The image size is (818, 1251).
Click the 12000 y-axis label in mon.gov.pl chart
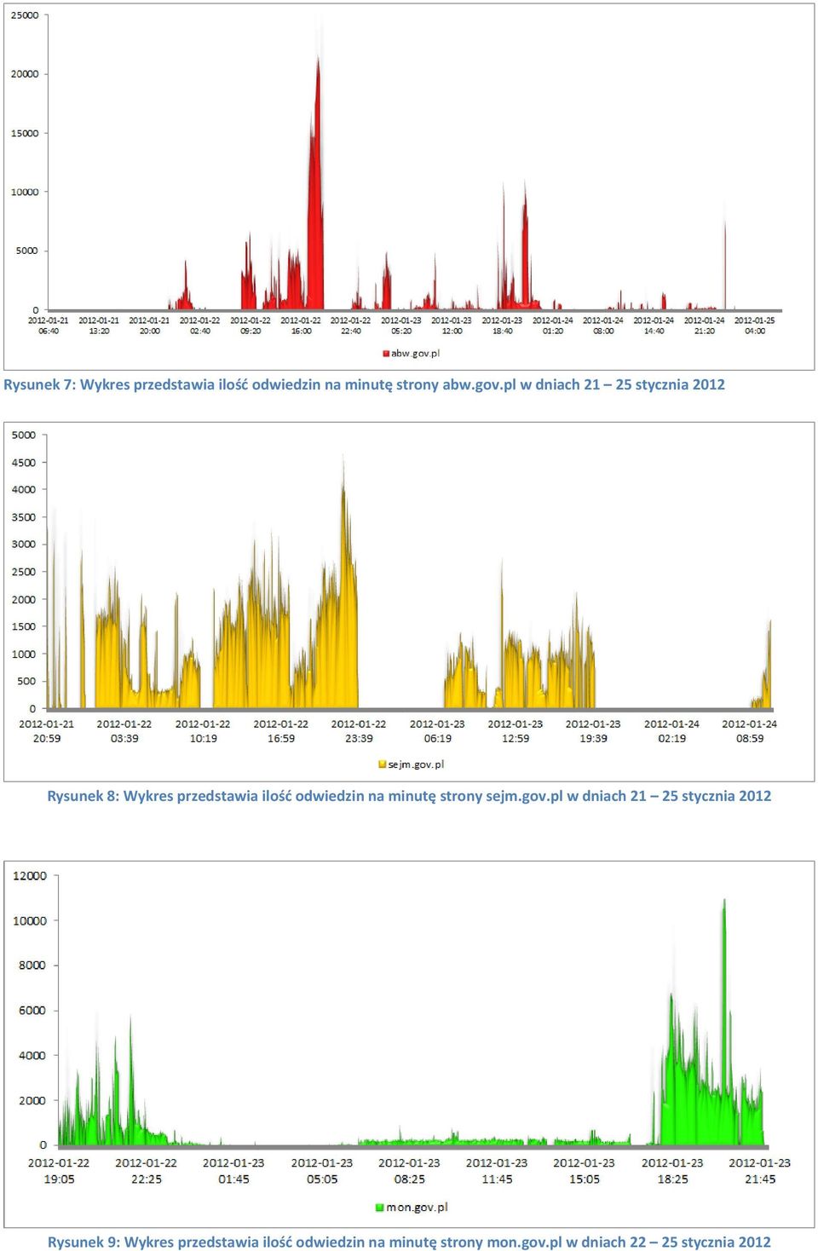click(x=30, y=876)
